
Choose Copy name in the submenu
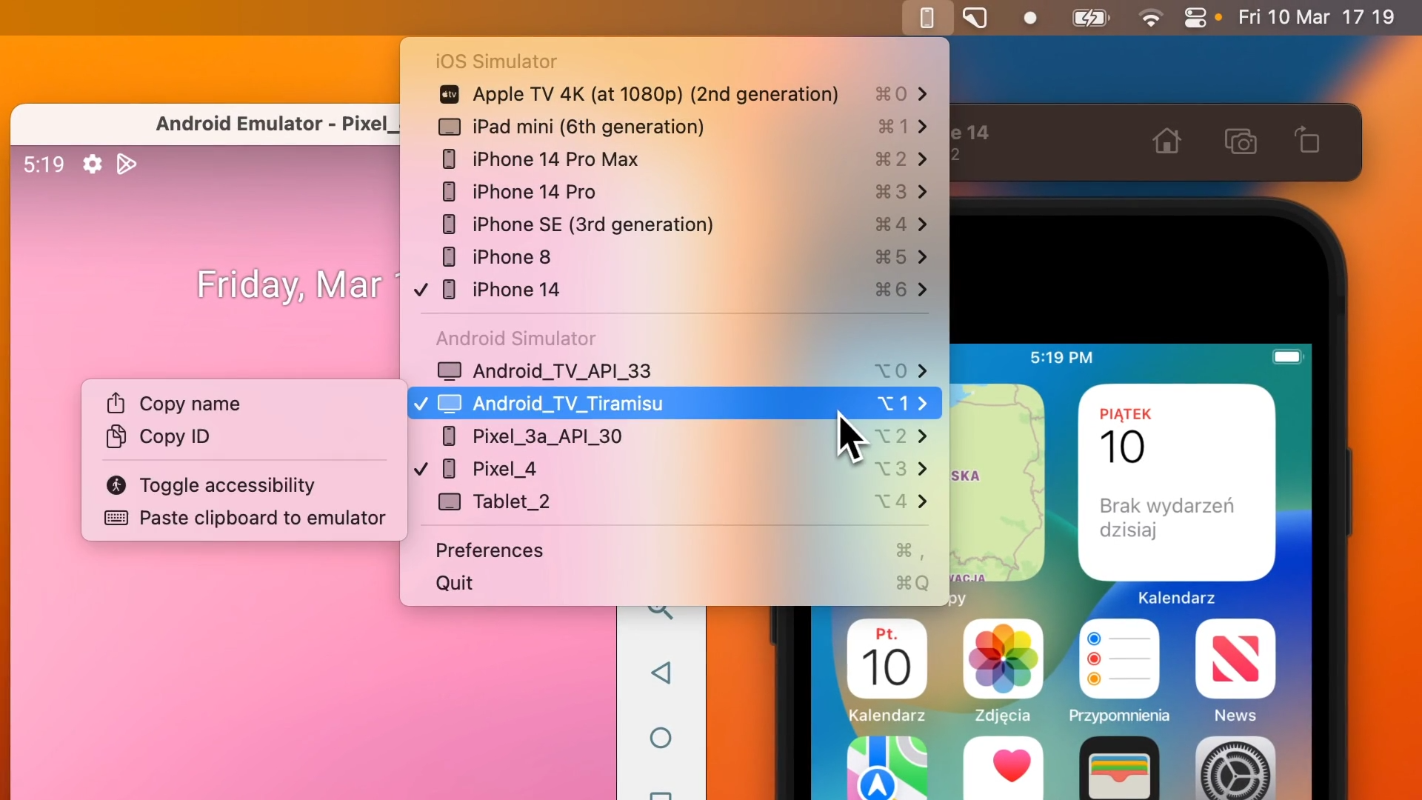(x=190, y=404)
